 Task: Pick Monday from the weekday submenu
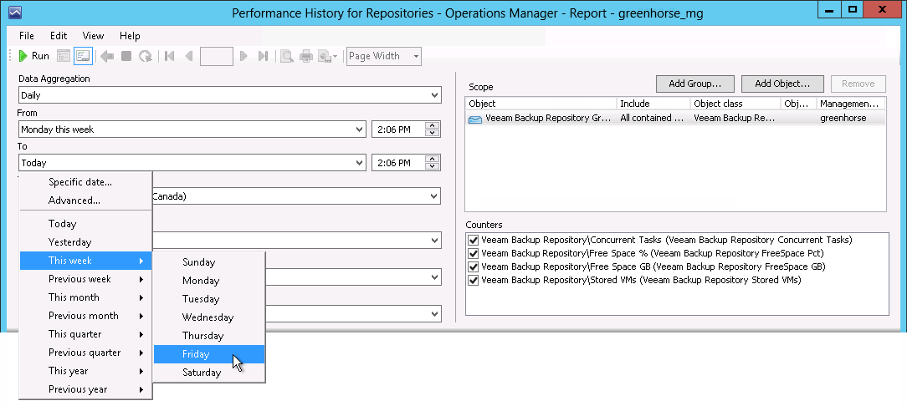[209, 281]
